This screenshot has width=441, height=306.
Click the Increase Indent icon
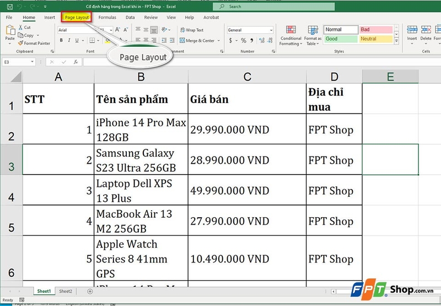pyautogui.click(x=172, y=40)
